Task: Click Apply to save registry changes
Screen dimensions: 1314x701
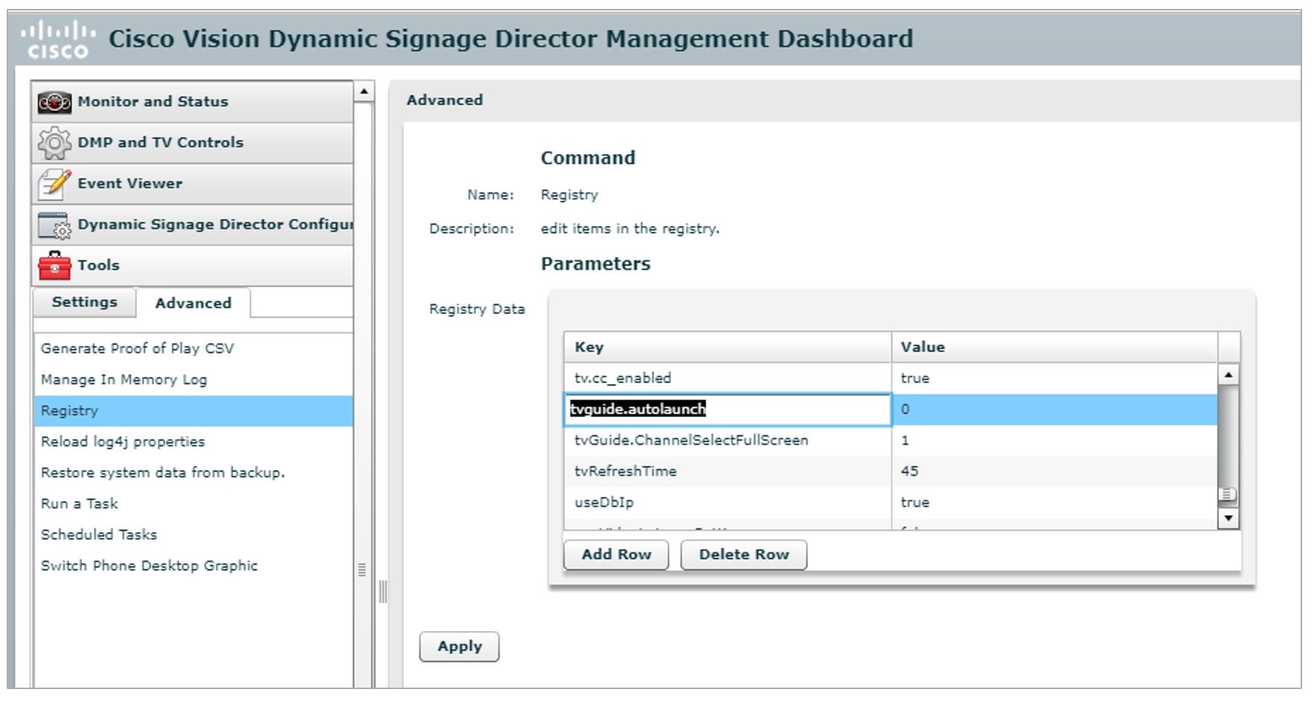Action: click(459, 647)
